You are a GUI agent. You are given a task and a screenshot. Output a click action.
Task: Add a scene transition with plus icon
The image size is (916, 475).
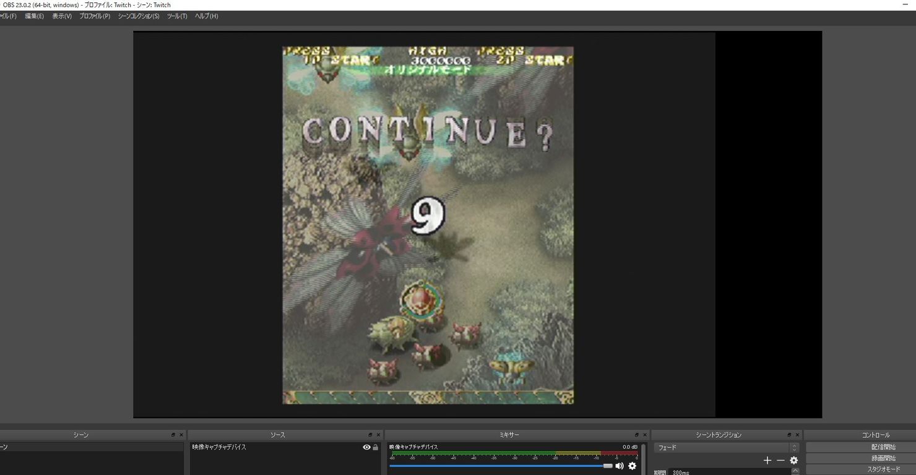coord(767,460)
